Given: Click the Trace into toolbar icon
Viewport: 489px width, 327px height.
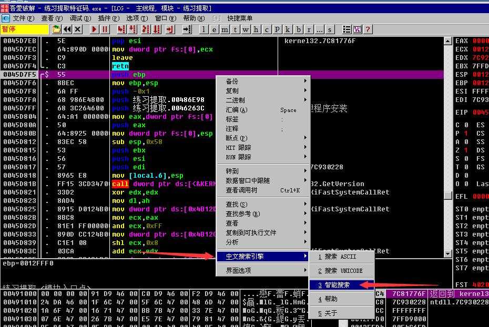Looking at the screenshot, I should (145, 29).
